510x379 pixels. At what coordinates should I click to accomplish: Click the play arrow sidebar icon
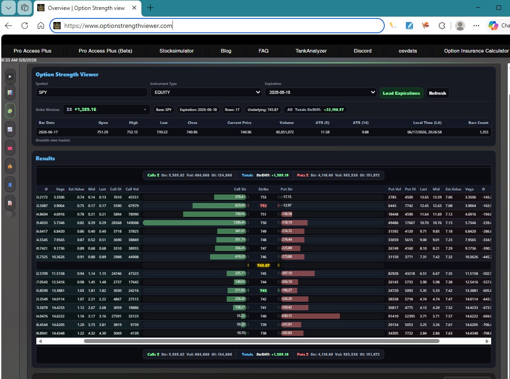click(x=10, y=76)
